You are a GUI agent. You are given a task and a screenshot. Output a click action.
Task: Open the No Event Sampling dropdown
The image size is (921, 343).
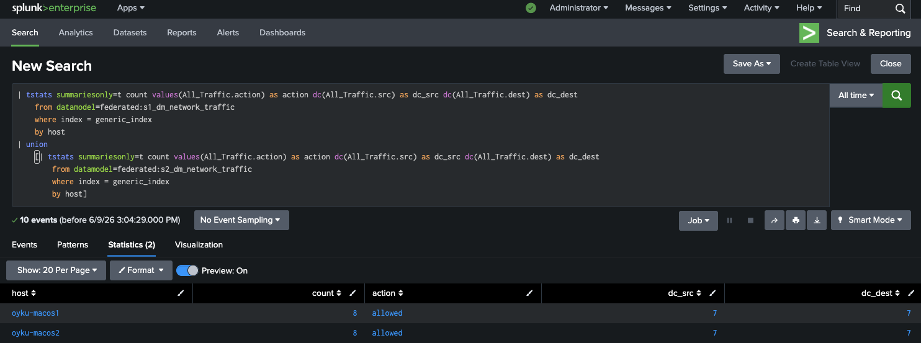click(x=241, y=220)
